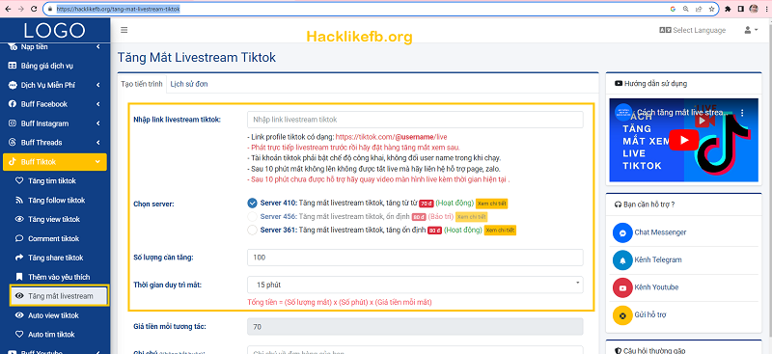The width and height of the screenshot is (772, 354).
Task: Open the YouTube video three-dot menu
Action: pos(742,113)
